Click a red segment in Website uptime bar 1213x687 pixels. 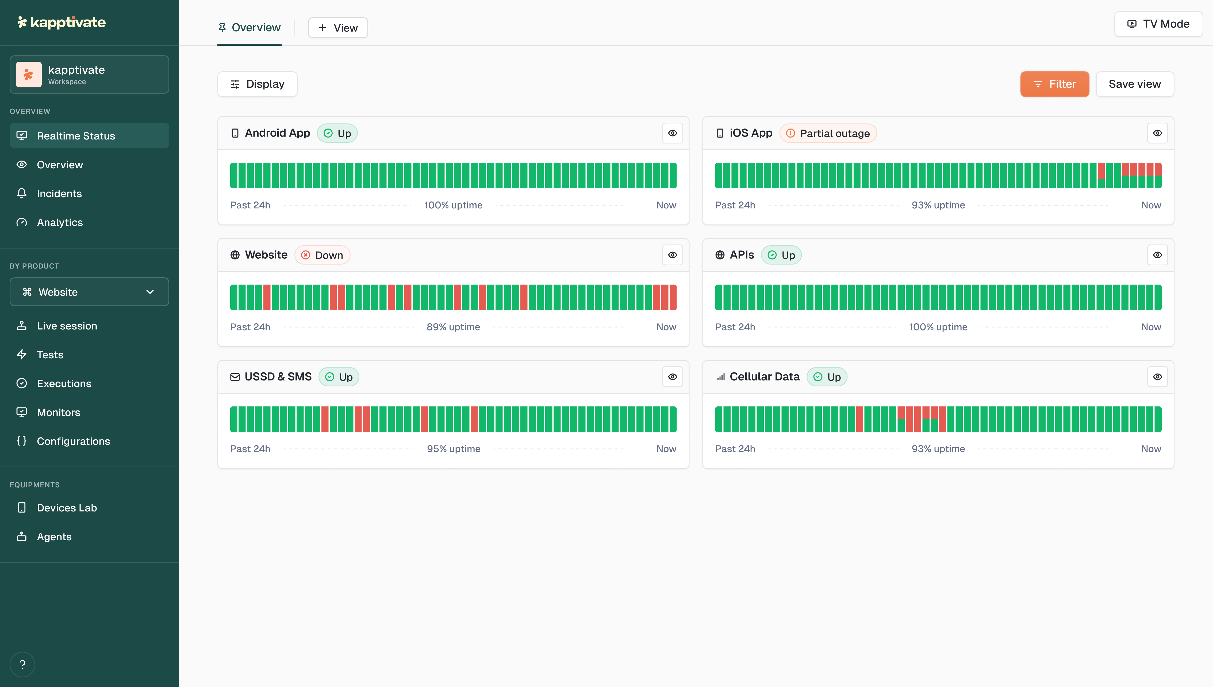(267, 297)
